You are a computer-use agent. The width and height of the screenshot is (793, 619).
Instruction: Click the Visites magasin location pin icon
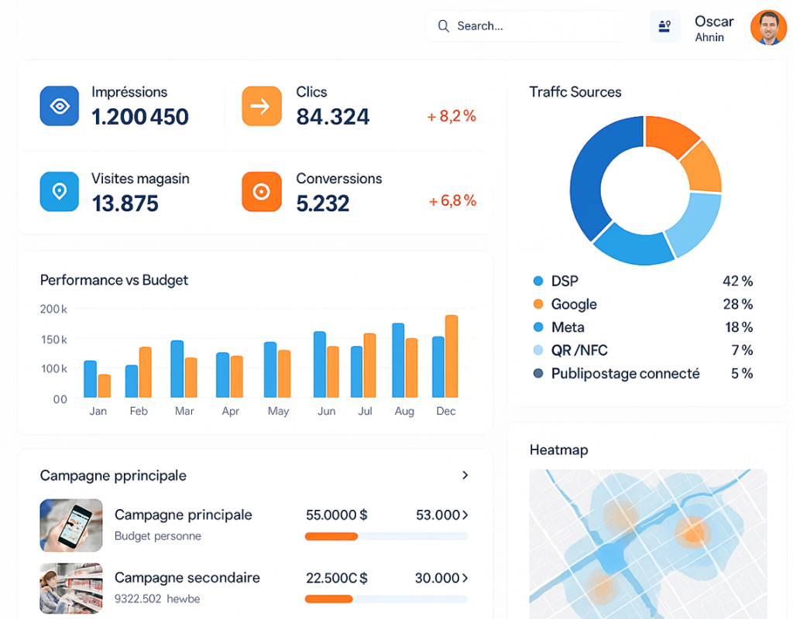pos(60,192)
